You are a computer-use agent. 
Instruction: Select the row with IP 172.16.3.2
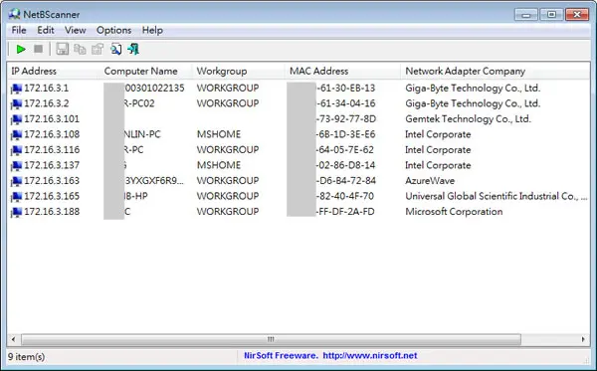[x=298, y=103]
